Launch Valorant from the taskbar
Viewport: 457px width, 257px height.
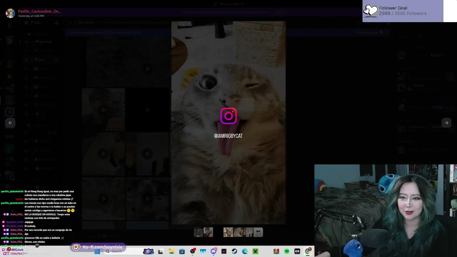224,252
